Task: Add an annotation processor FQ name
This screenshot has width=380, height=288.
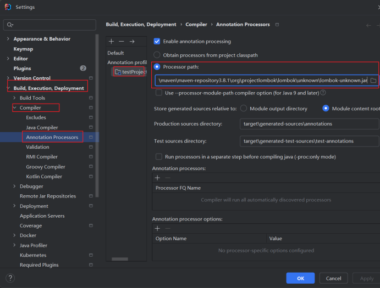Action: pos(157,178)
